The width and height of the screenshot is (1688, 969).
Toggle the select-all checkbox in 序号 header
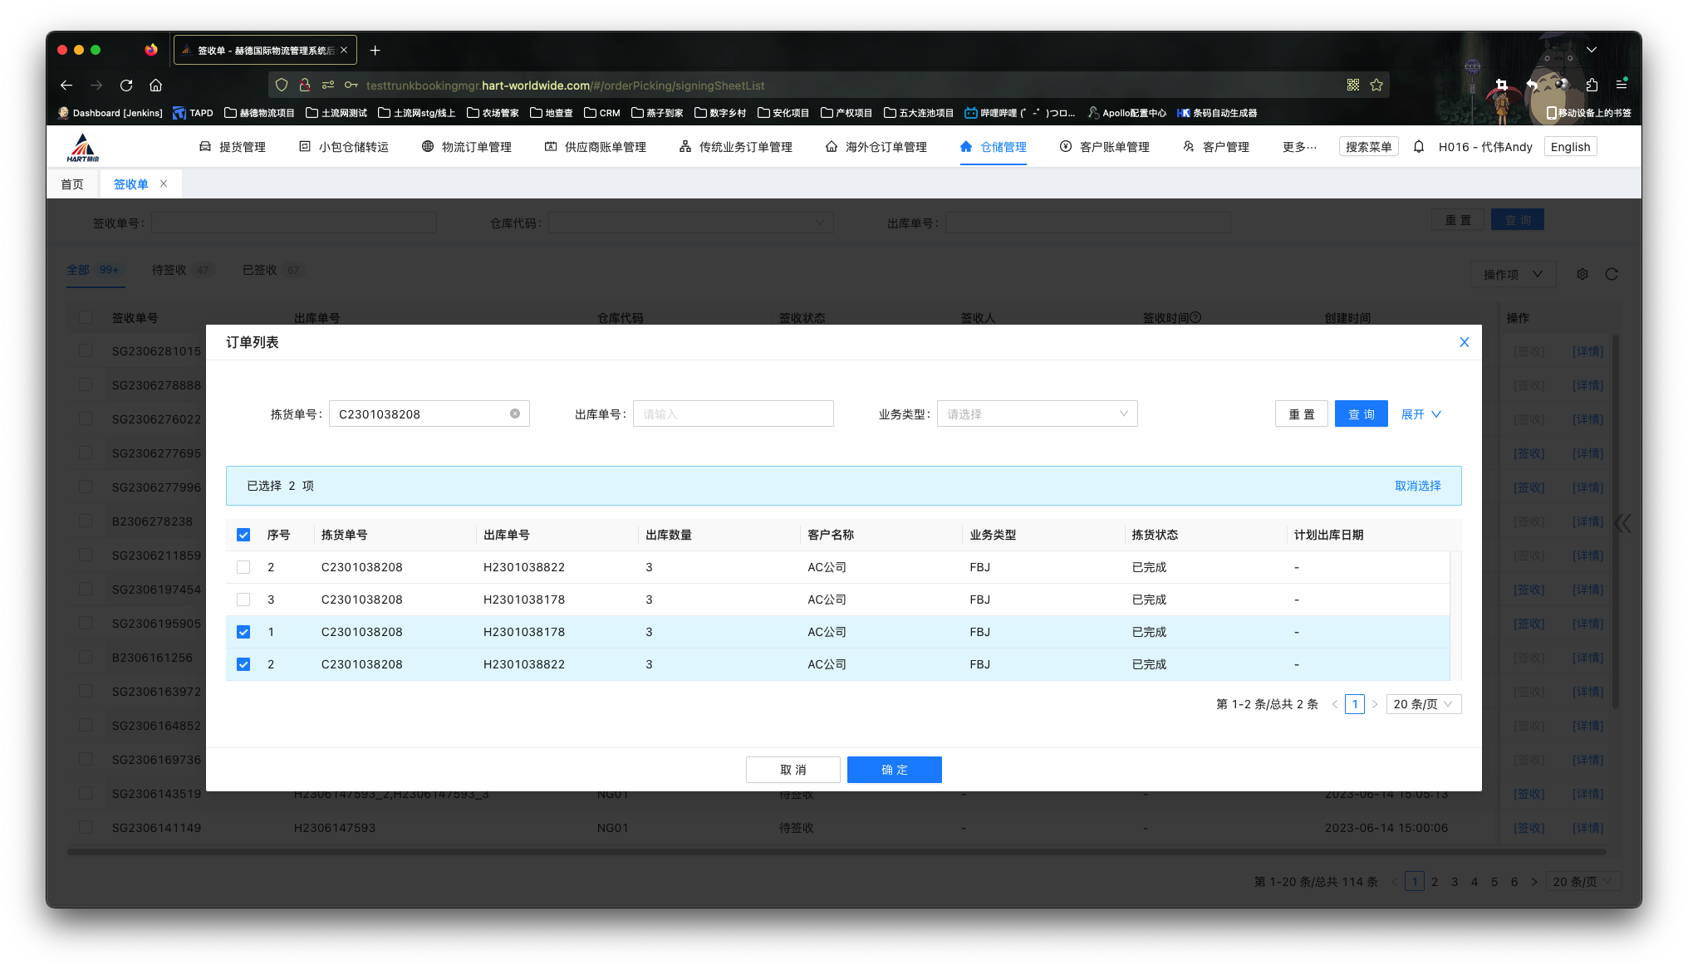coord(243,535)
